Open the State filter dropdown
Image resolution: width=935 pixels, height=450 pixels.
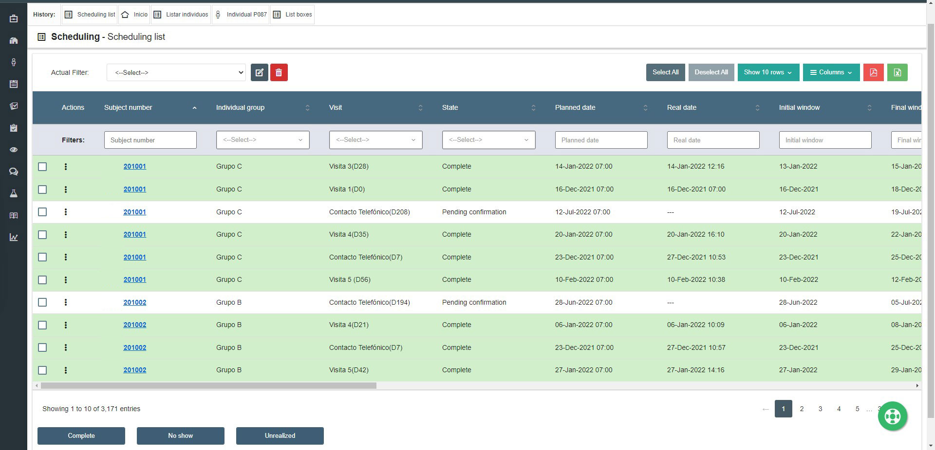(488, 140)
